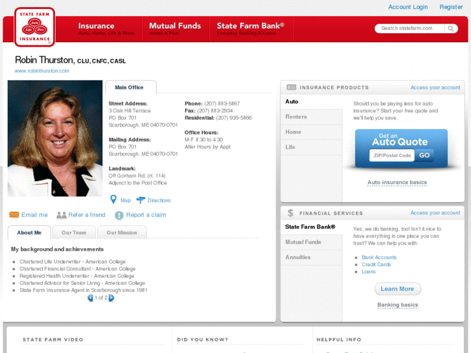Click the phone number (207) 883-5867
Viewport: 471px width, 353px height.
pos(222,104)
